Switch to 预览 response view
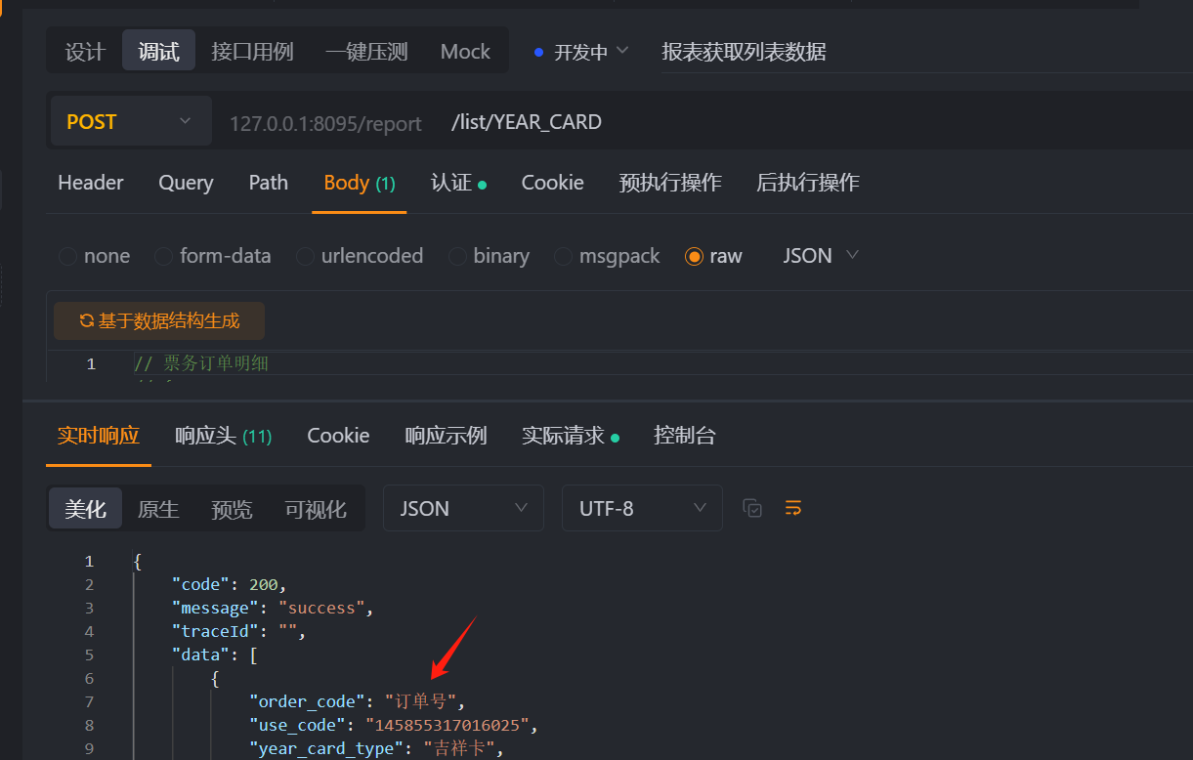 [232, 508]
